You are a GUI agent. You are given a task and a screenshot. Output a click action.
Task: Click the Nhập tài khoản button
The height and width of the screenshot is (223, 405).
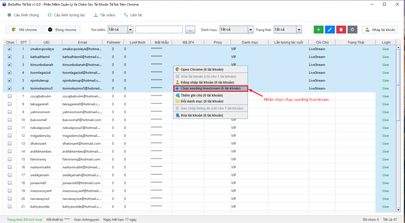tap(380, 30)
